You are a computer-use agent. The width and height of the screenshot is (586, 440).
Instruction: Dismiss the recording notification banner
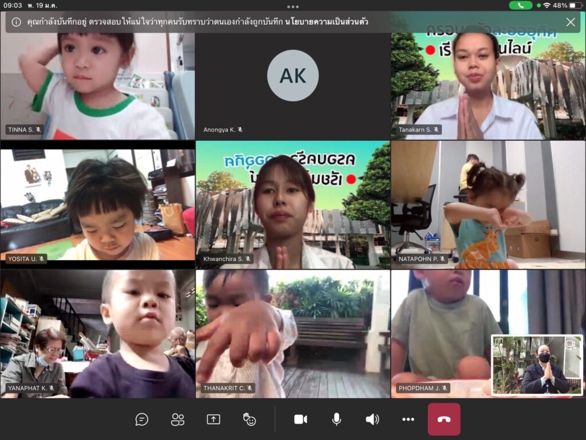[x=571, y=22]
